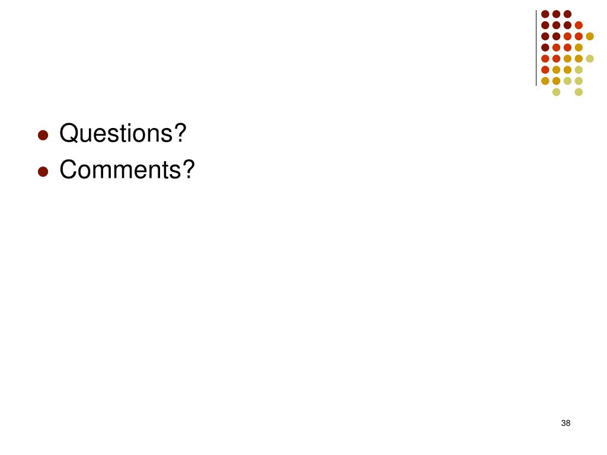Click the capital C in "Comments?"
The image size is (607, 455).
pos(68,169)
